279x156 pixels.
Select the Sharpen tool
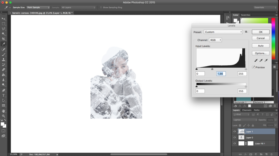click(3, 80)
